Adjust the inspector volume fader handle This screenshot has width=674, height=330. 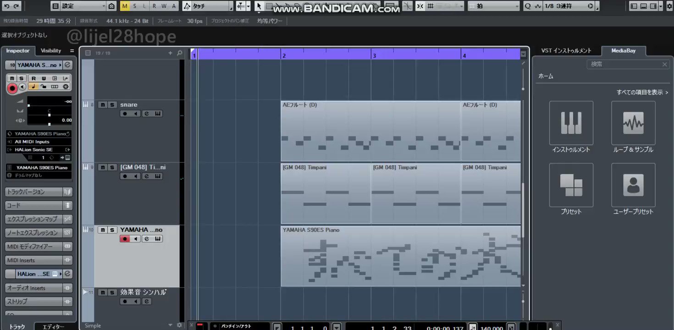[x=28, y=106]
